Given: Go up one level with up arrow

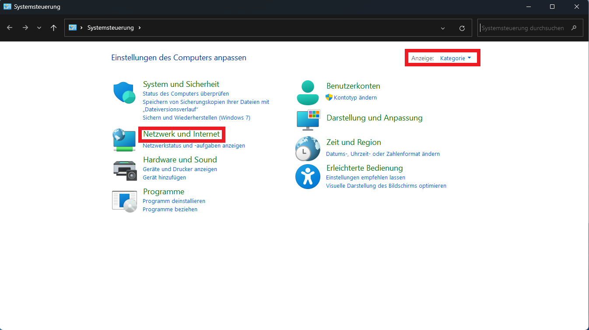Looking at the screenshot, I should (53, 28).
